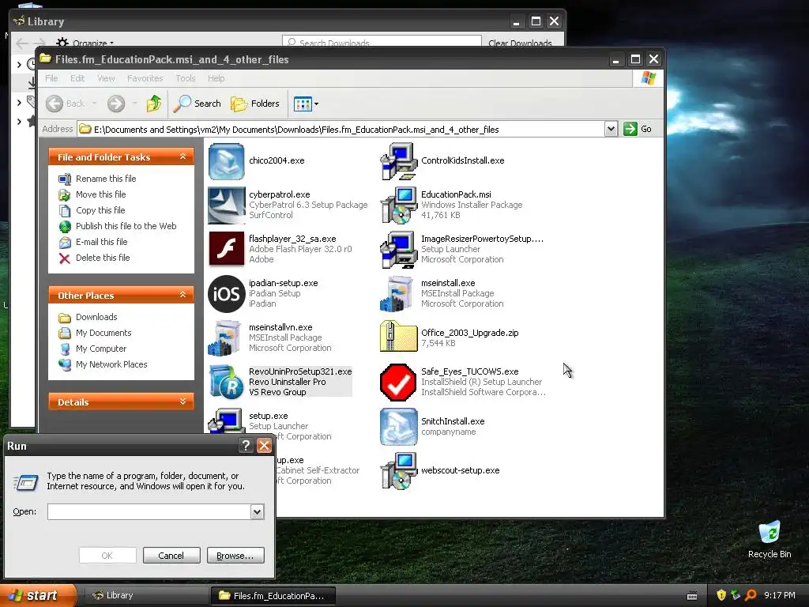Click Publish this file to the Web
This screenshot has height=607, width=809.
click(126, 226)
